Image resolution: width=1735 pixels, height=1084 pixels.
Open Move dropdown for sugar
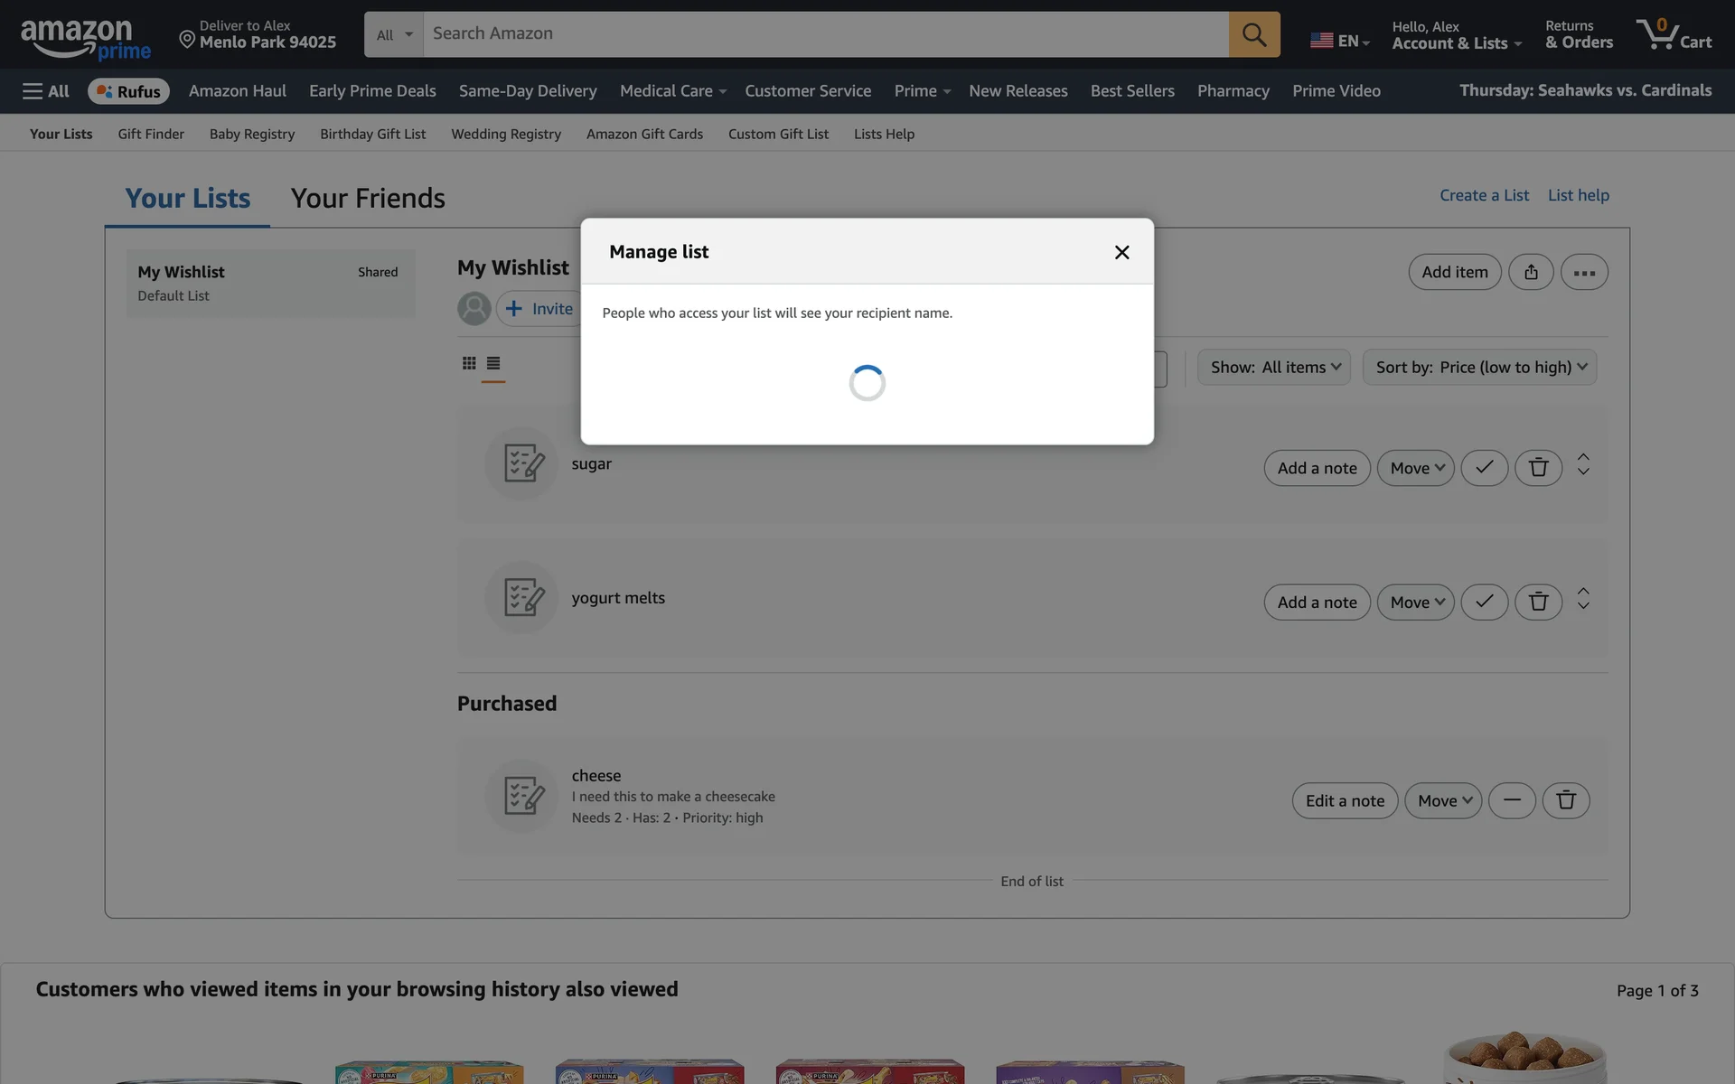1415,468
